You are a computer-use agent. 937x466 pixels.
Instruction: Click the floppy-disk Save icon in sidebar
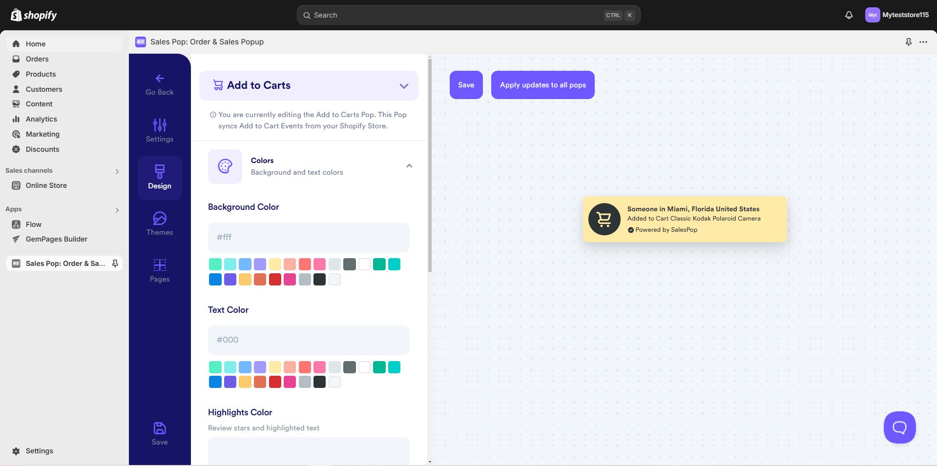click(160, 428)
